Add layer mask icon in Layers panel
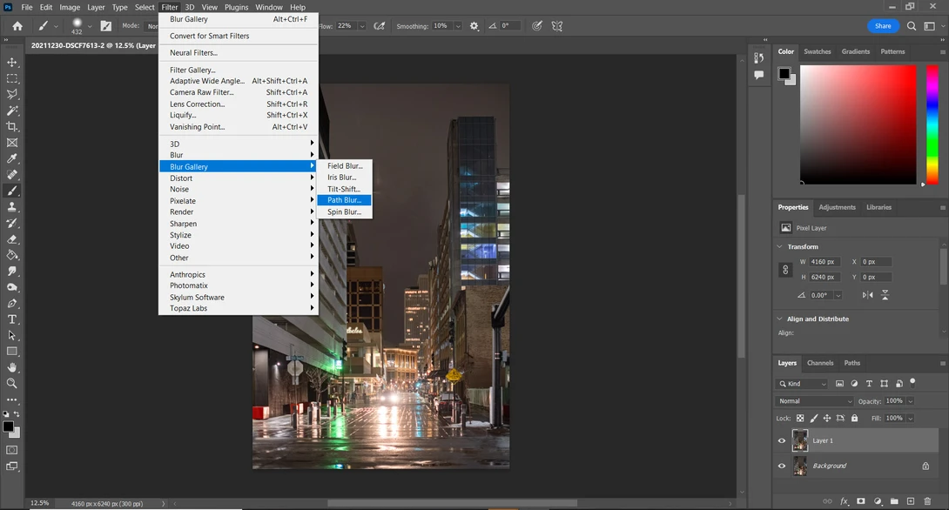949x510 pixels. point(861,501)
